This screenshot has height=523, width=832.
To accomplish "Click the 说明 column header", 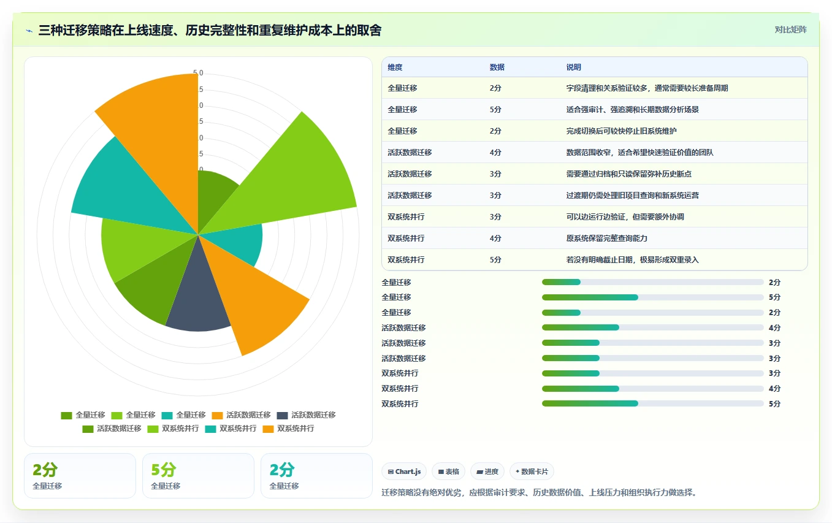I will click(x=574, y=67).
